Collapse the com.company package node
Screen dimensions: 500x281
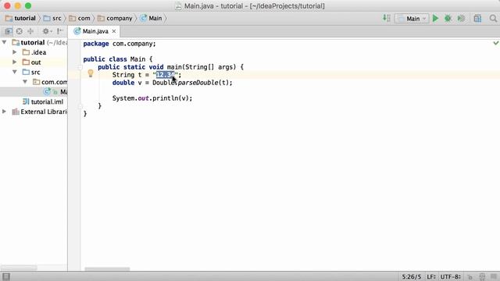(25, 82)
